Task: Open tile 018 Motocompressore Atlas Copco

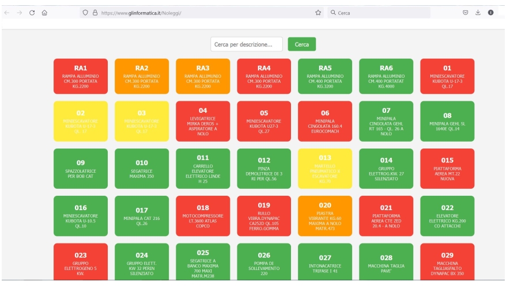Action: [x=203, y=215]
